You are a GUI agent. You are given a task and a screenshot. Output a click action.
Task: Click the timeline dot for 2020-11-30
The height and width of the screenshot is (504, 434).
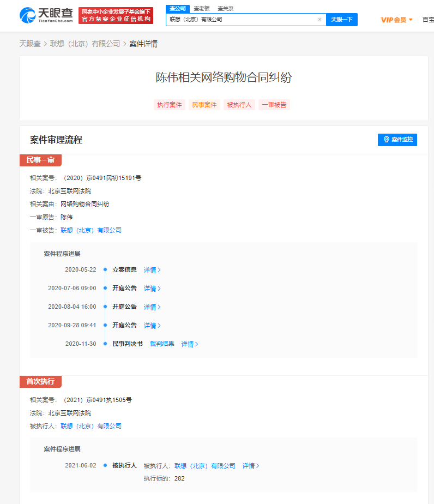tap(105, 344)
